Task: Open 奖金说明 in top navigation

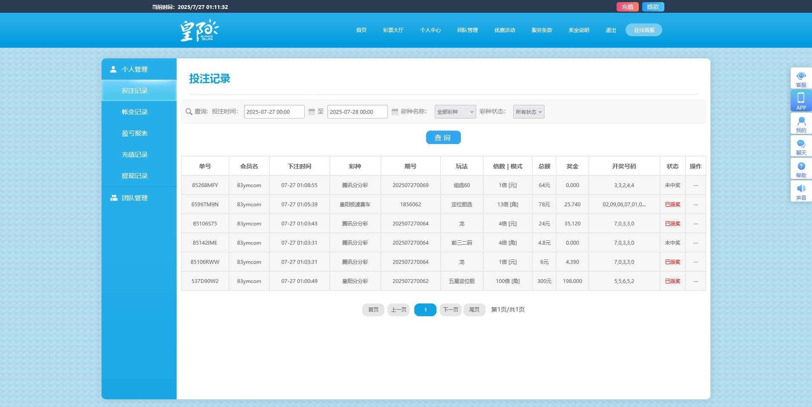Action: click(579, 30)
